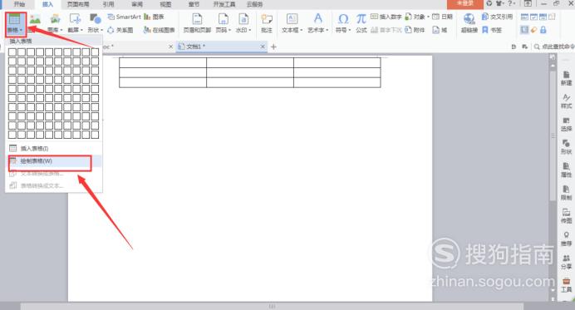The width and height of the screenshot is (575, 310).
Task: Insert a Comment (批注)
Action: tap(267, 23)
